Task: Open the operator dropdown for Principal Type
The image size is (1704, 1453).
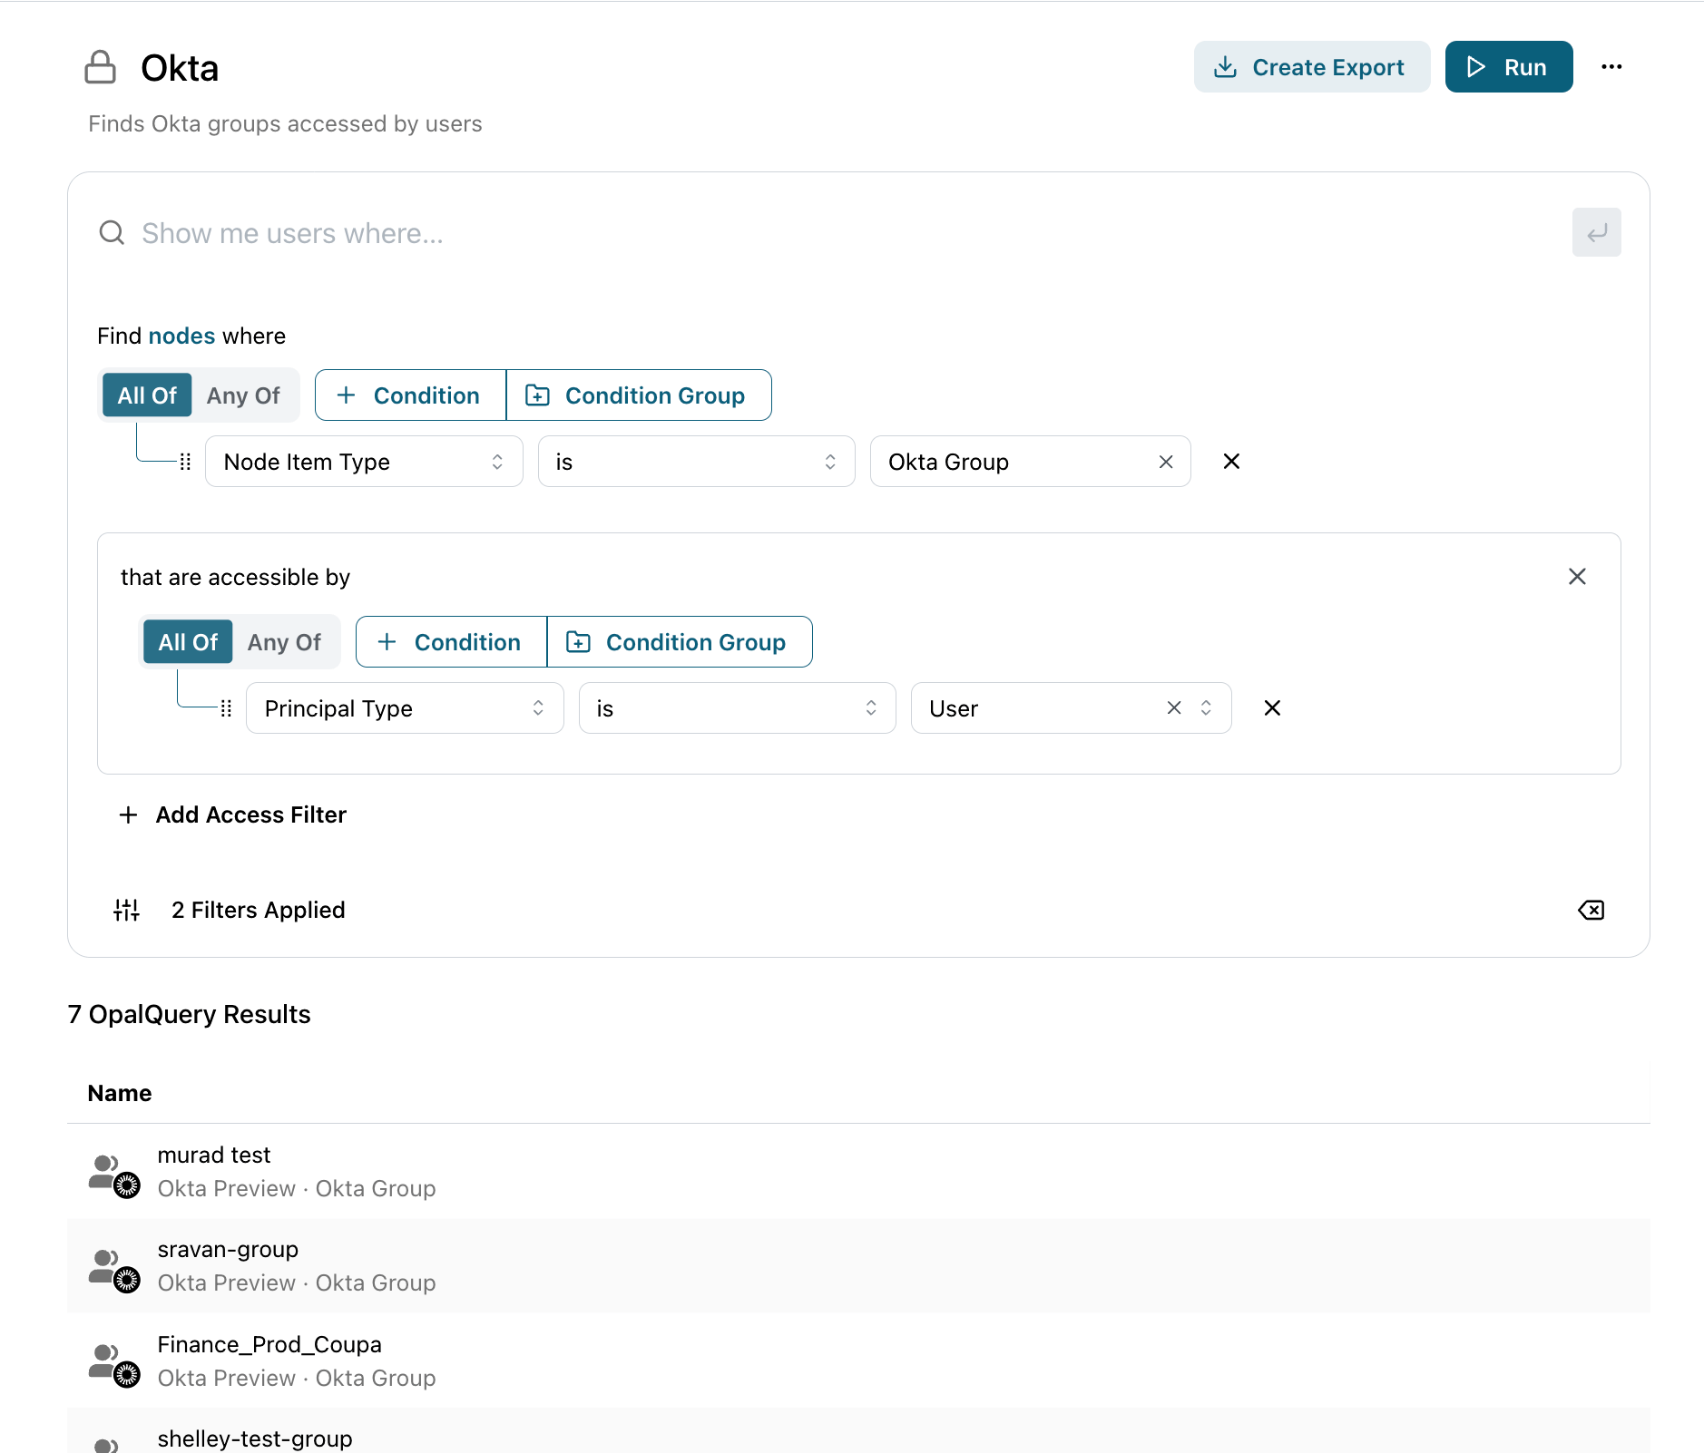Action: (737, 708)
